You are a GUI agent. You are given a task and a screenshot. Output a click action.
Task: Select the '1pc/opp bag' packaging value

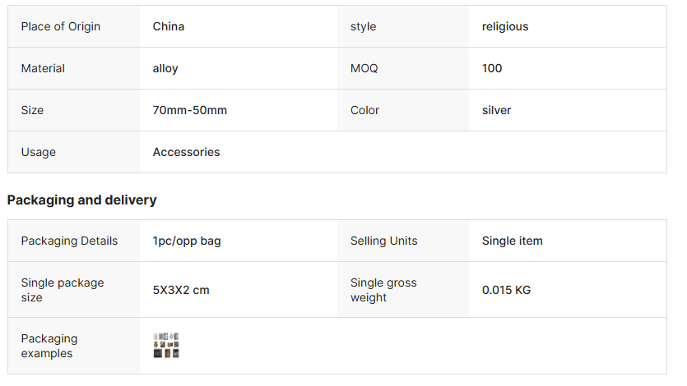pos(187,241)
